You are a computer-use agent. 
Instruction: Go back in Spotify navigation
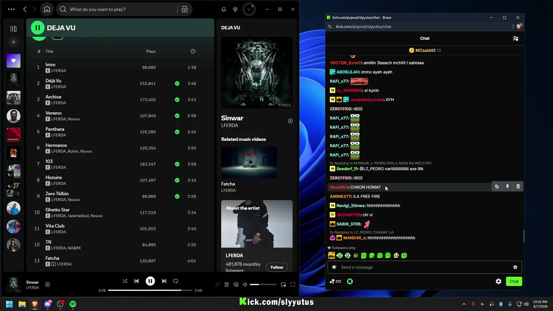pyautogui.click(x=25, y=9)
